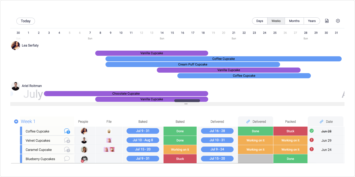Click Jun 24 date cell

click(326, 150)
